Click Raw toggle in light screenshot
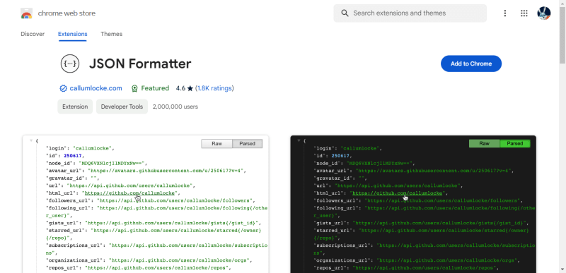 pyautogui.click(x=216, y=143)
